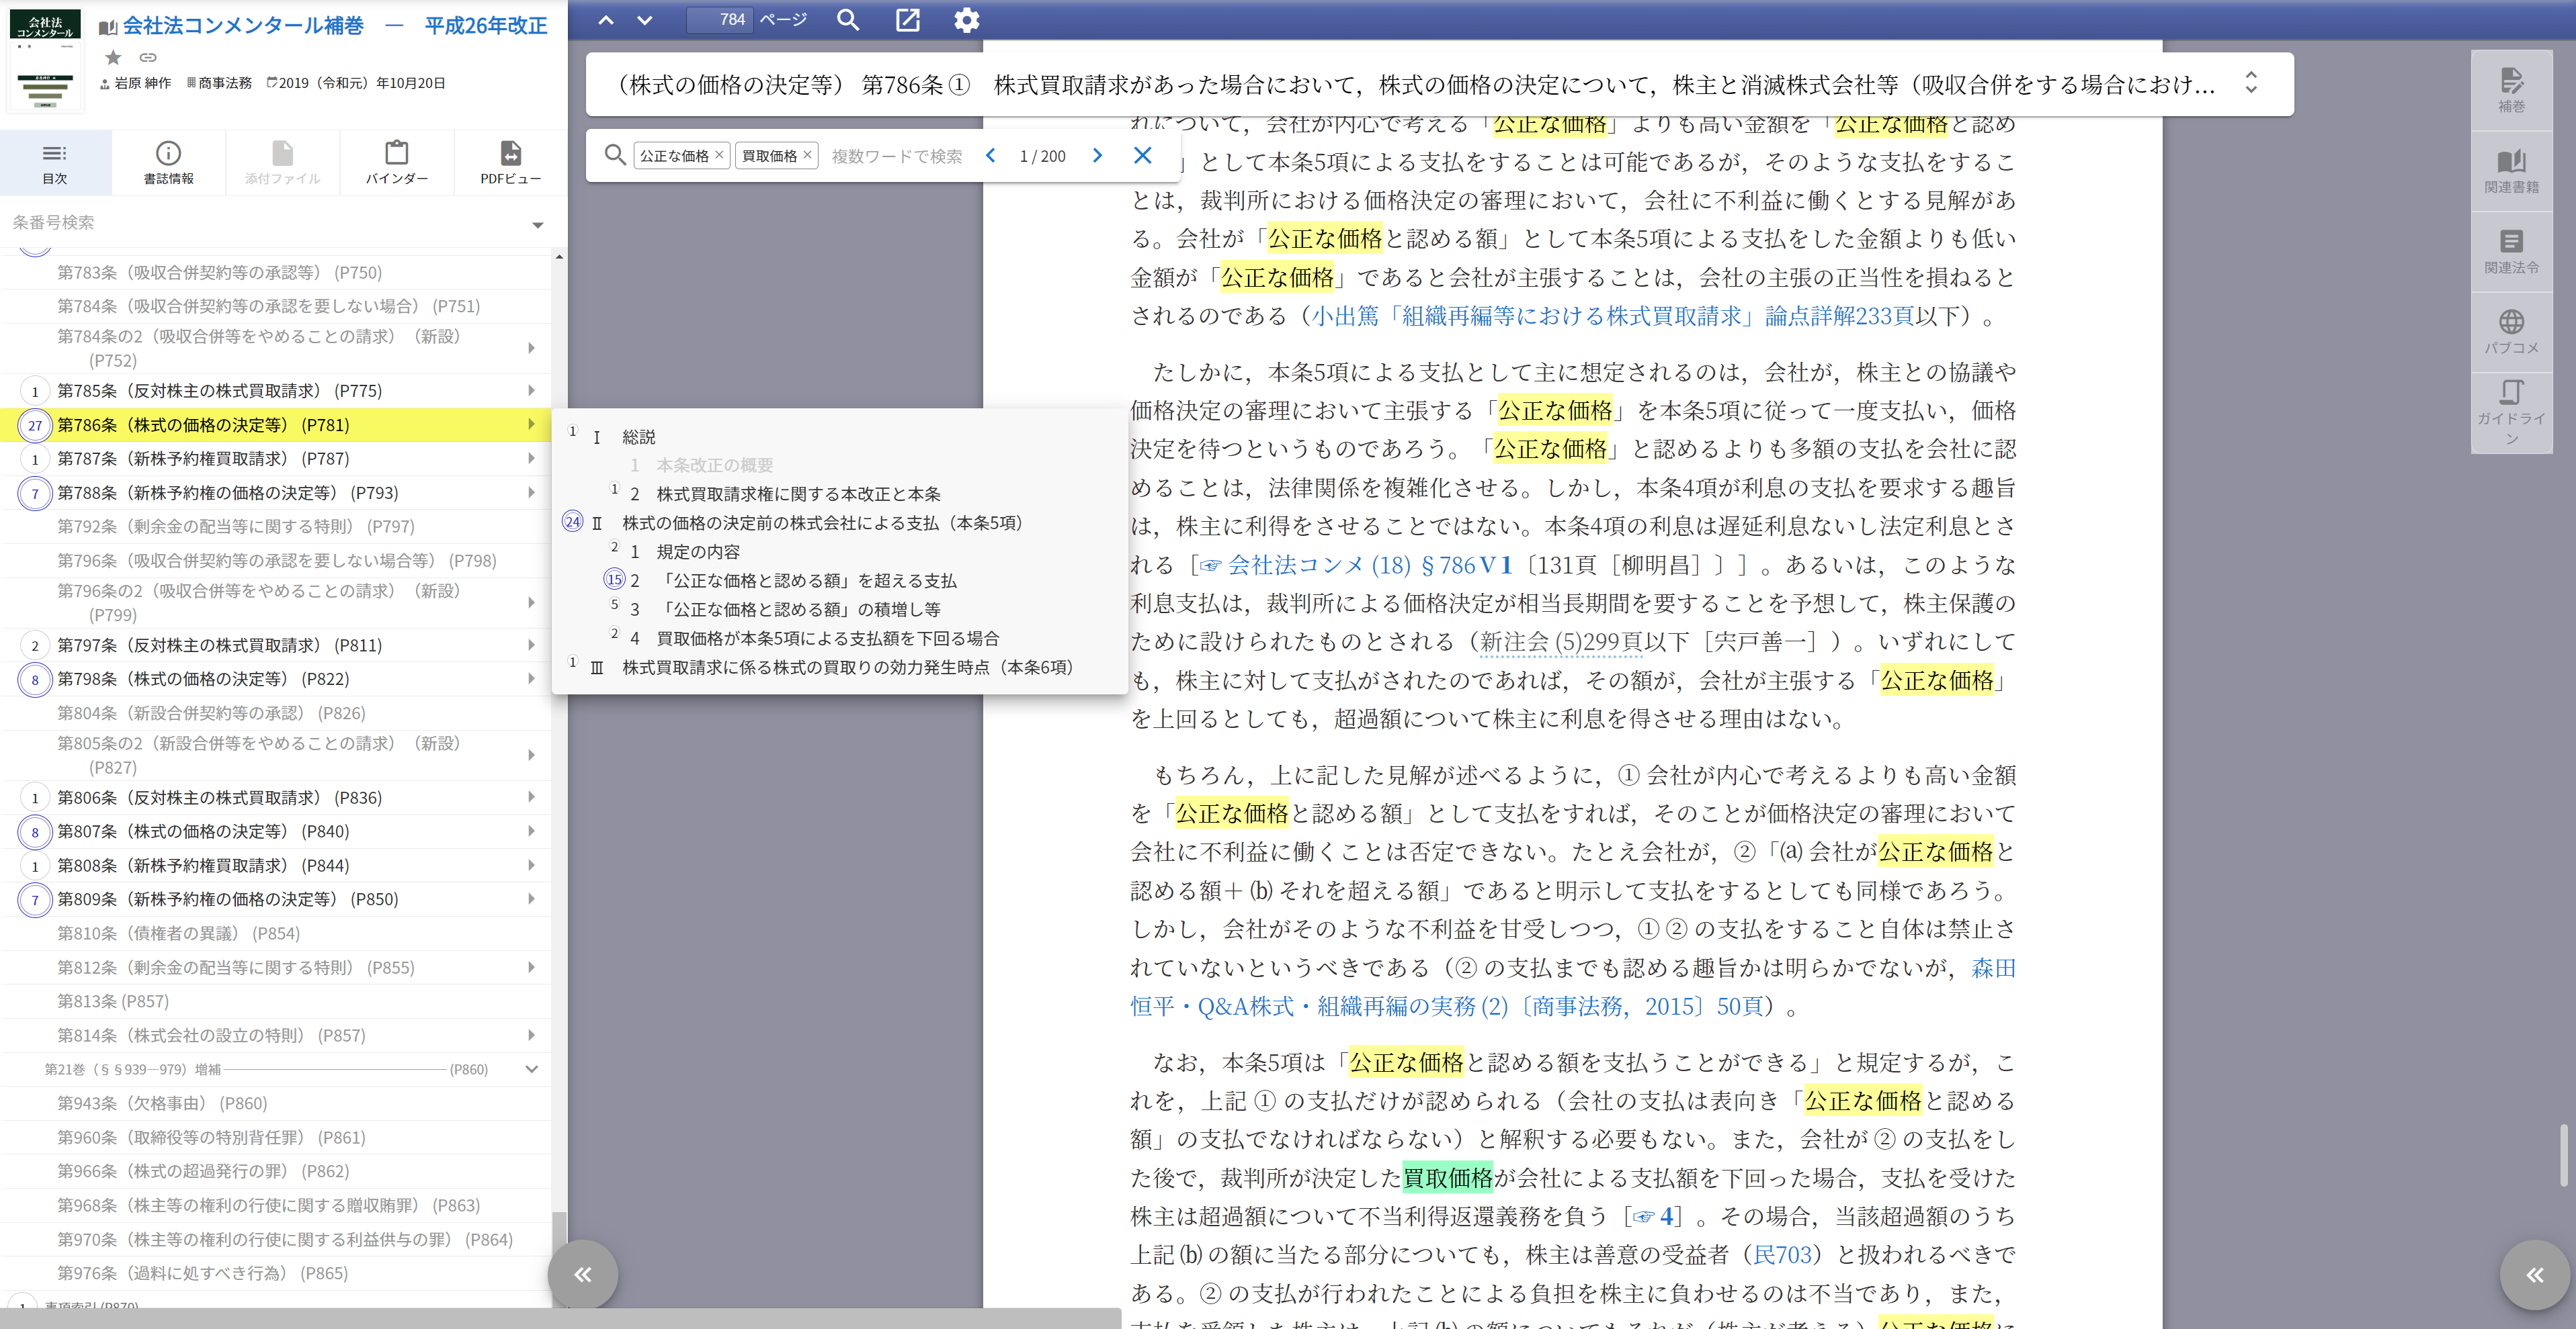Viewport: 2576px width, 1329px height.
Task: Switch to PDFビュー mode
Action: pos(510,162)
